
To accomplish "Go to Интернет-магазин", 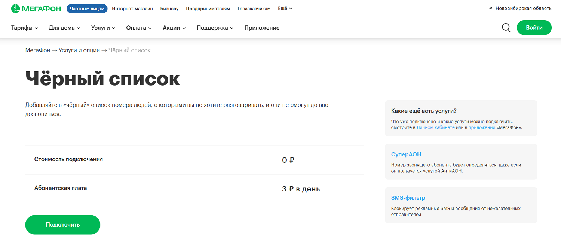I will [132, 9].
